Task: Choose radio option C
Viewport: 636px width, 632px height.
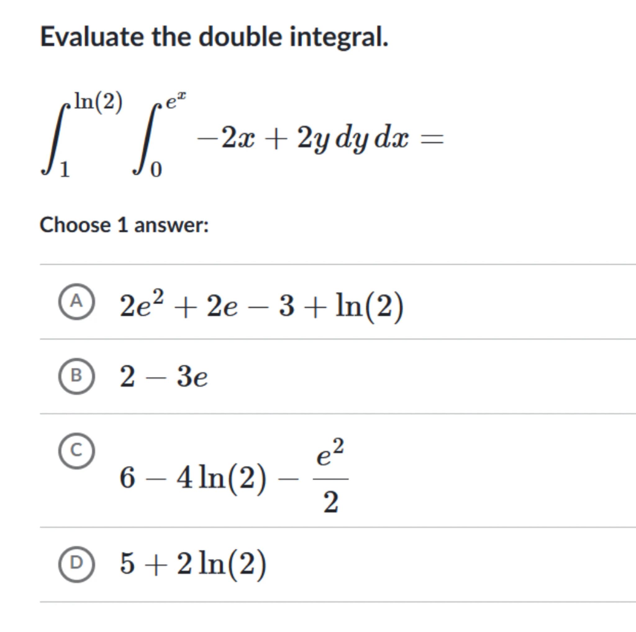Action: point(76,451)
